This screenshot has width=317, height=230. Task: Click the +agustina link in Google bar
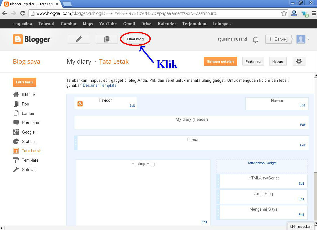[x=23, y=24]
